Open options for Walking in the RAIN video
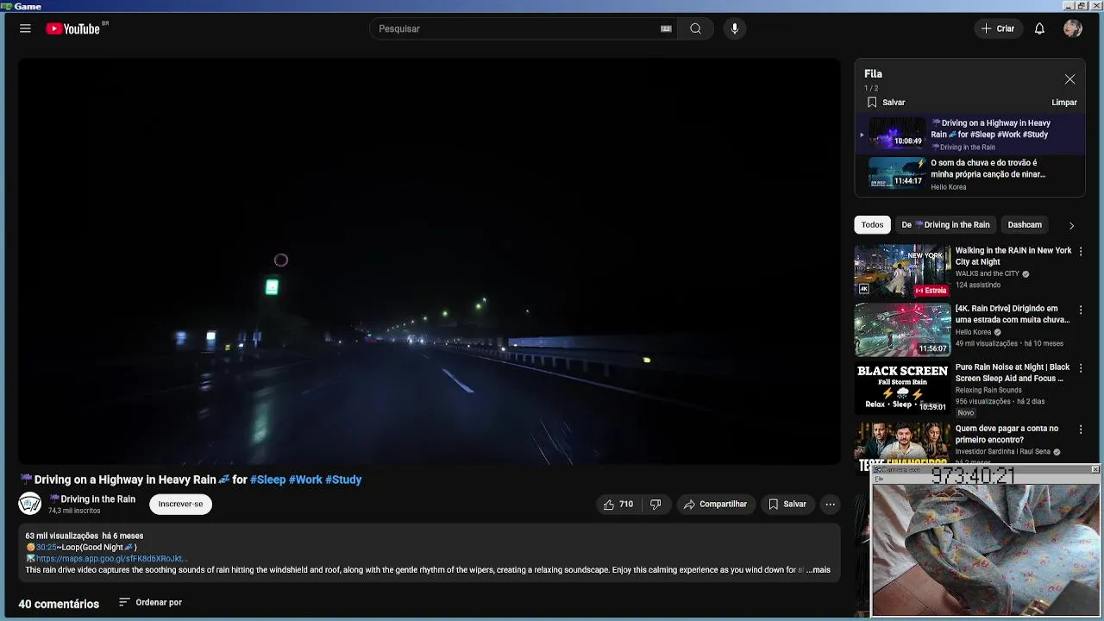Image resolution: width=1104 pixels, height=621 pixels. 1081,252
